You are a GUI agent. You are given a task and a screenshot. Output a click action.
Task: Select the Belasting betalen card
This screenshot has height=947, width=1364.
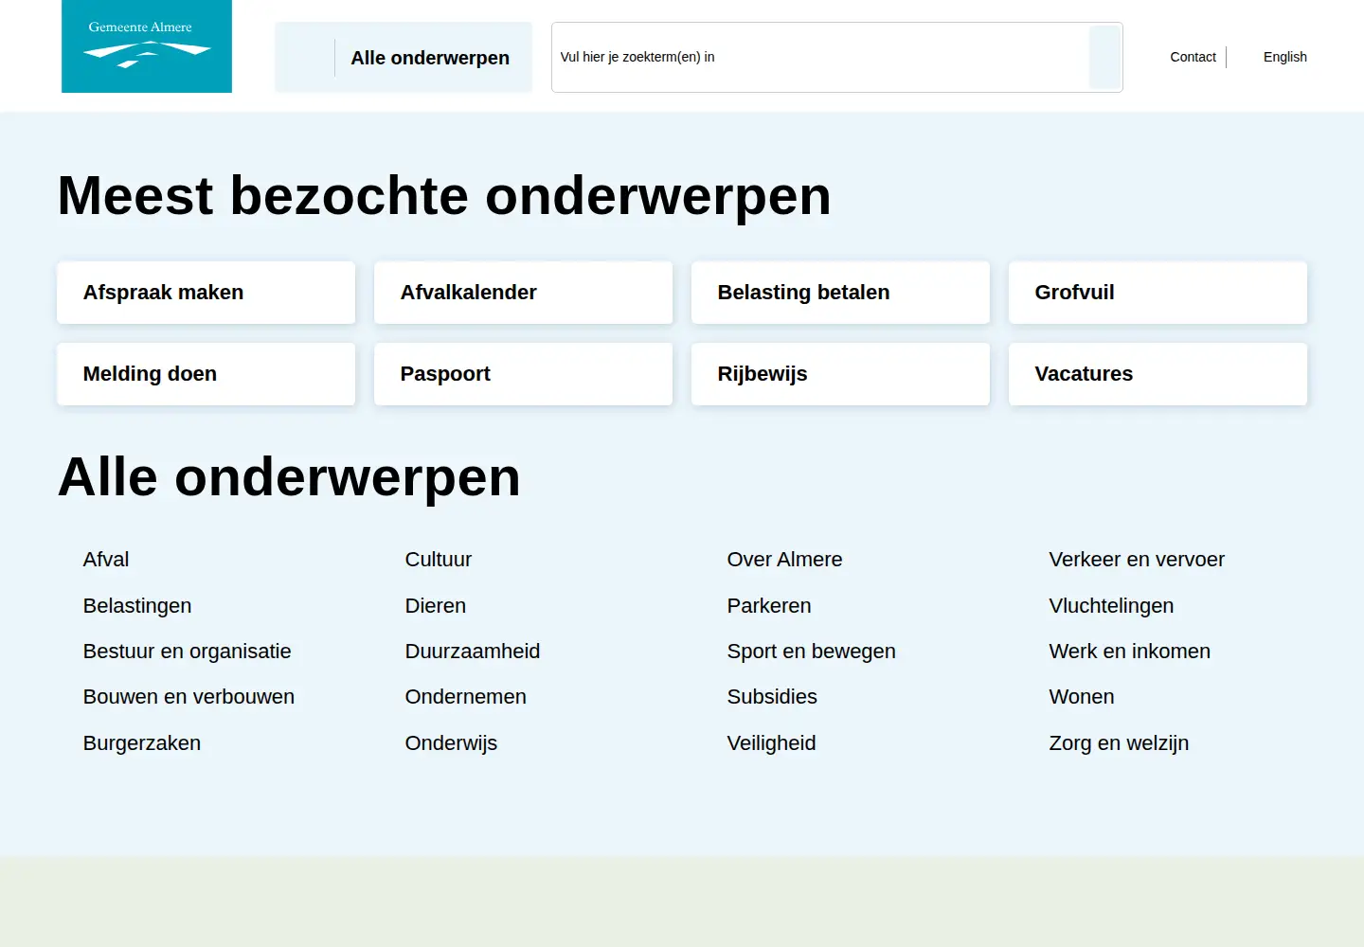click(840, 293)
